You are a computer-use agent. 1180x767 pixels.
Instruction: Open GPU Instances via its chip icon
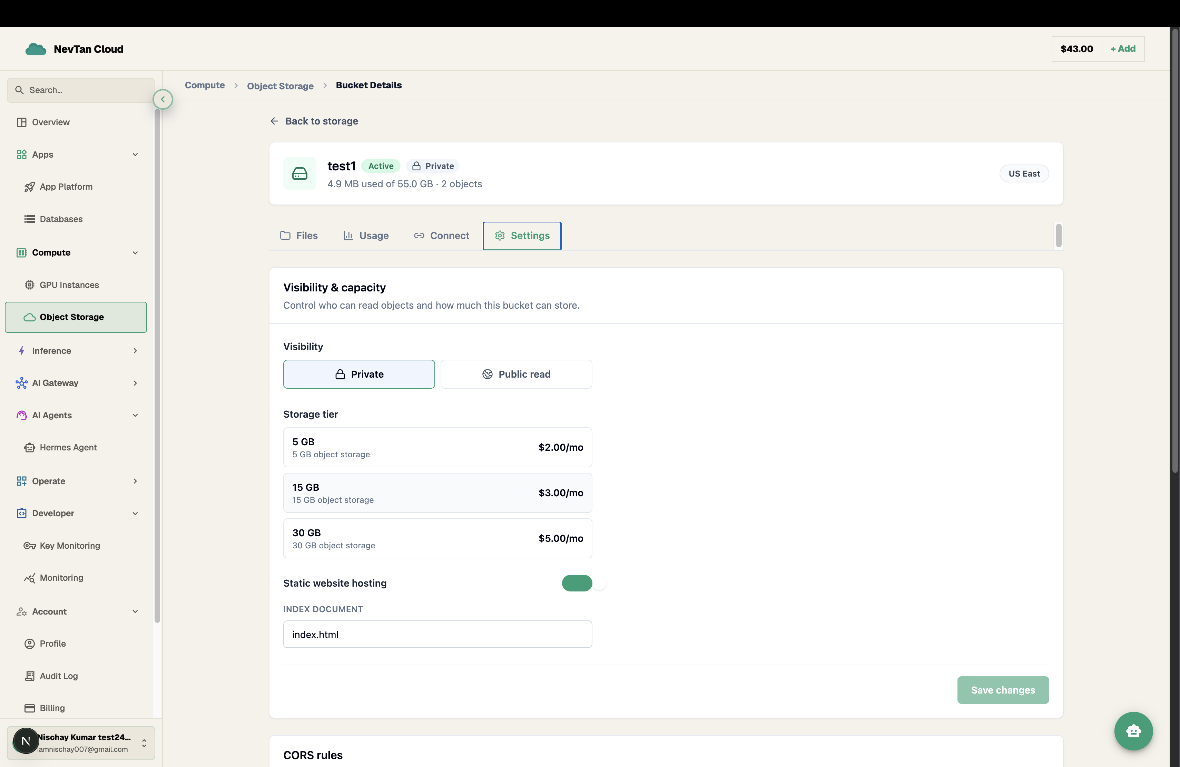(29, 285)
